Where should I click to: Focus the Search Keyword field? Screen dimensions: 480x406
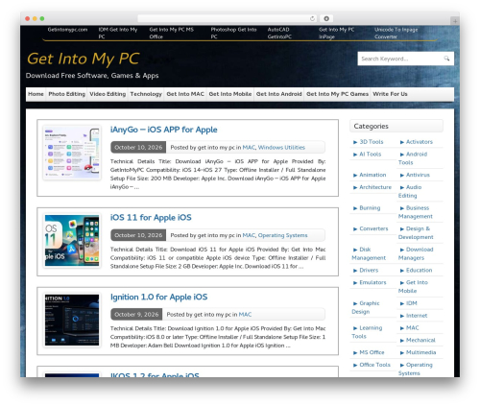point(405,59)
